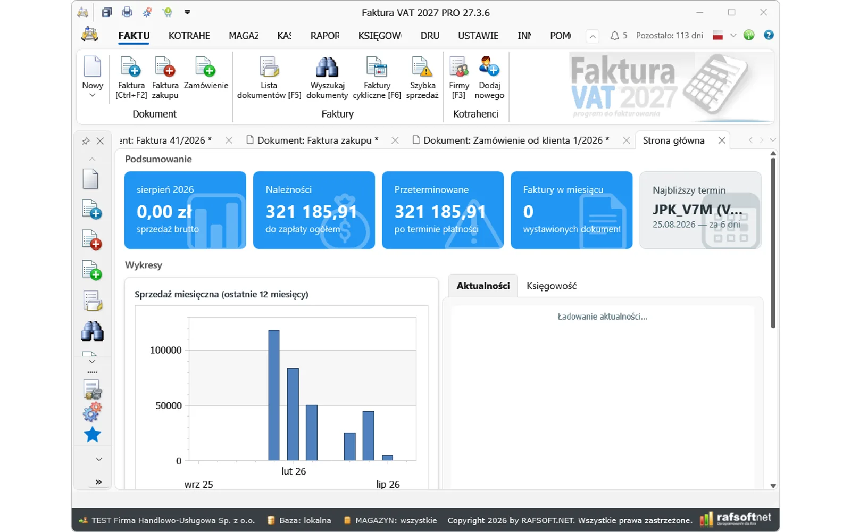Click the sidebar chevron below the binoculars icon
This screenshot has height=532, width=851.
tap(92, 361)
